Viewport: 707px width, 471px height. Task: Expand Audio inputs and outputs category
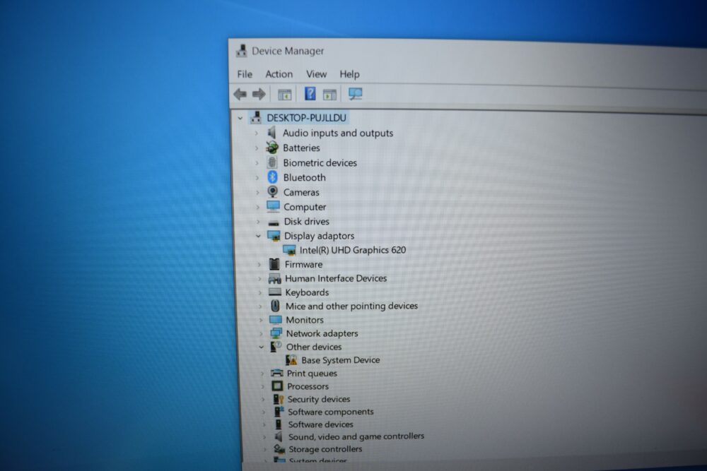pos(257,133)
